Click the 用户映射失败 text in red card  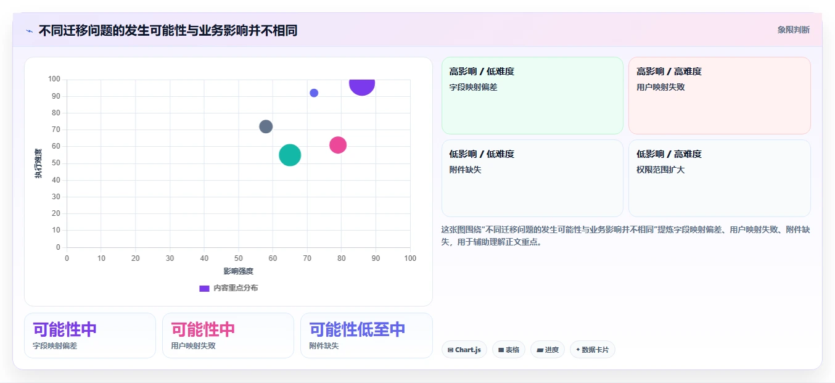click(x=660, y=87)
